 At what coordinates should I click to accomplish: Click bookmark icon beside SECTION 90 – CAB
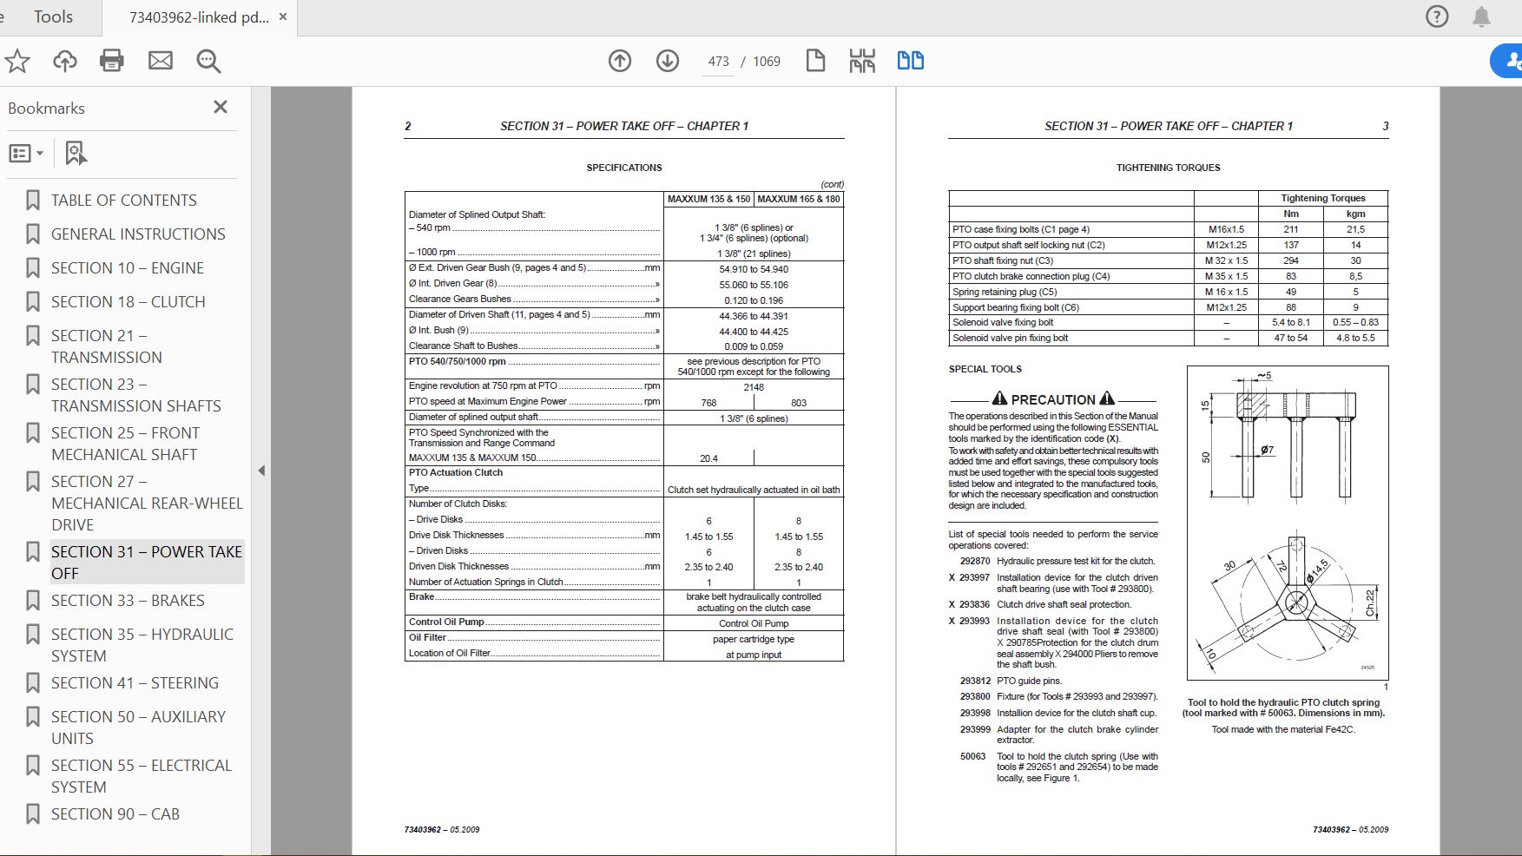pyautogui.click(x=33, y=814)
